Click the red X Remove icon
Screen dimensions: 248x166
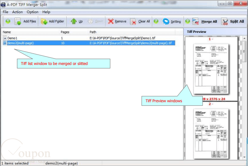pyautogui.click(x=110, y=21)
